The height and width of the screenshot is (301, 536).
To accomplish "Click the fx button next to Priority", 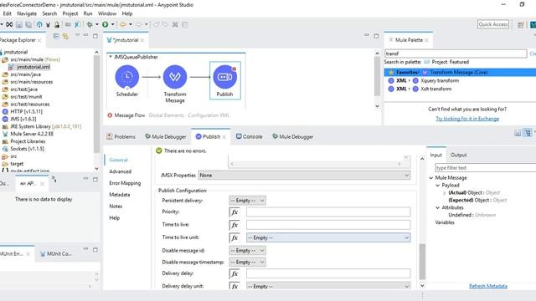I will [234, 212].
